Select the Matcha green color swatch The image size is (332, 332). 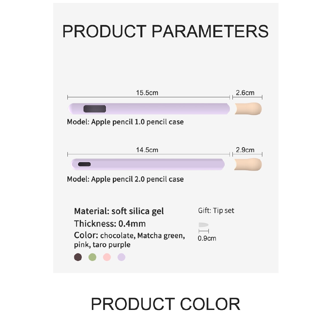pos(92,257)
